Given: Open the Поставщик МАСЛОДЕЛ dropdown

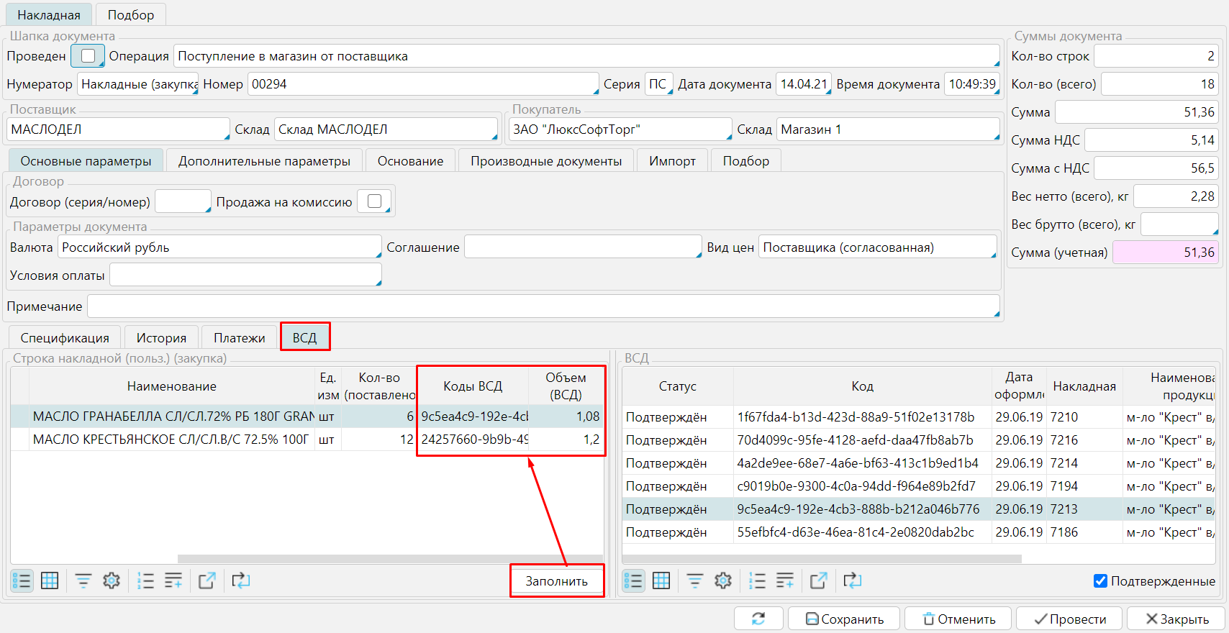Looking at the screenshot, I should click(x=119, y=129).
